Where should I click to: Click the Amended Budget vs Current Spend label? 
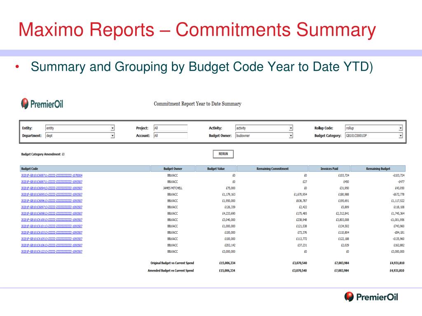coord(171,271)
